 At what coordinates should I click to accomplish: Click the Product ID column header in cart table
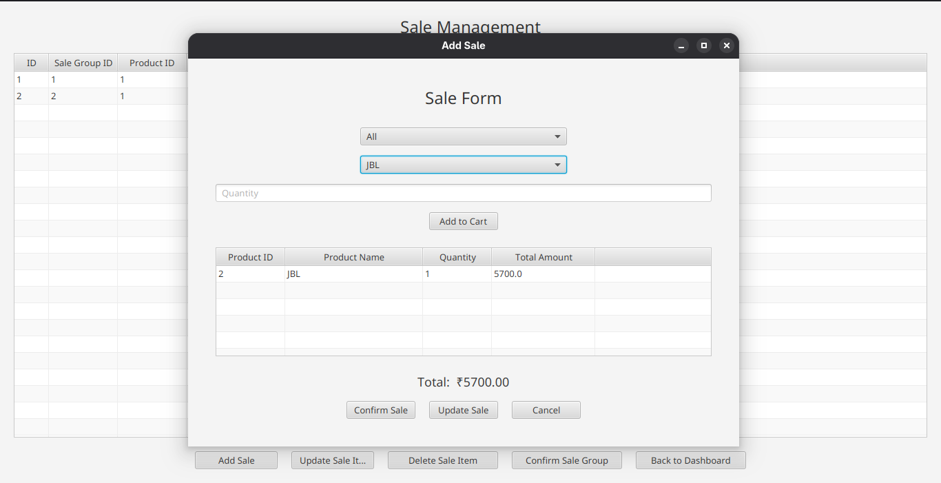tap(251, 257)
